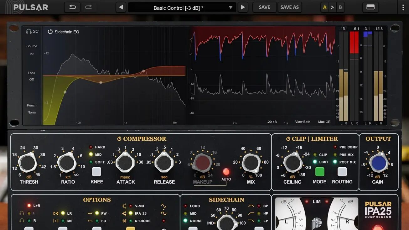This screenshot has width=409, height=230.
Task: Collapse the display panel using view icon
Action: pyautogui.click(x=370, y=7)
